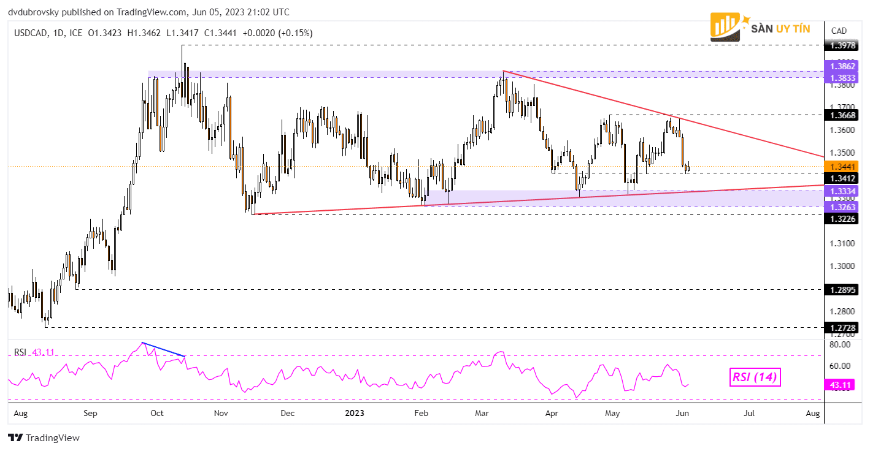Click the 80.00 RSI scale label
The height and width of the screenshot is (451, 870).
840,344
